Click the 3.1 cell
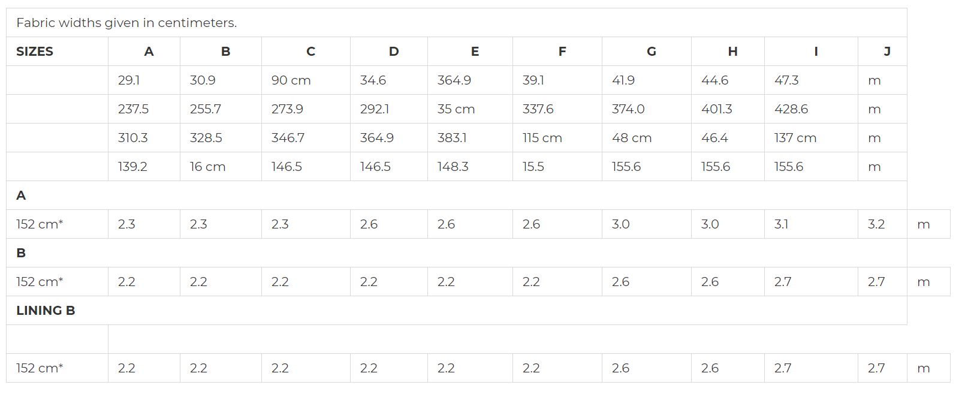 pos(781,224)
